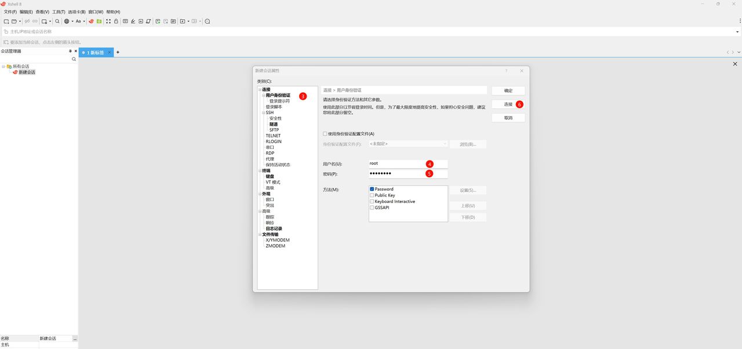Click the play-box toolbar icon

pos(182,21)
